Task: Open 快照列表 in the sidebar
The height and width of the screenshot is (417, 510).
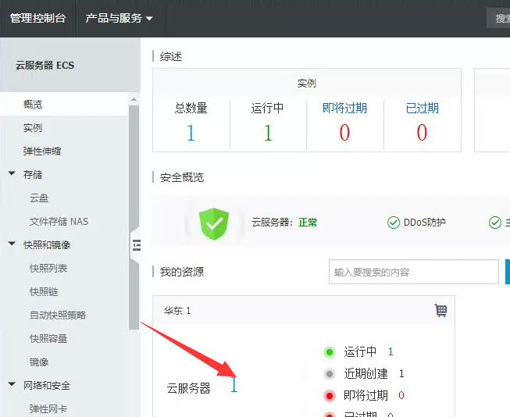Action: (x=48, y=269)
